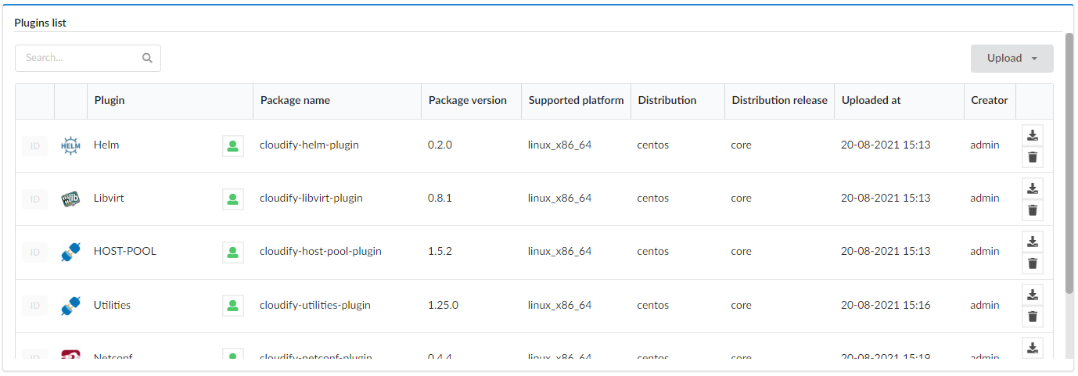Sort by Package name column header
1078x376 pixels.
(x=337, y=101)
